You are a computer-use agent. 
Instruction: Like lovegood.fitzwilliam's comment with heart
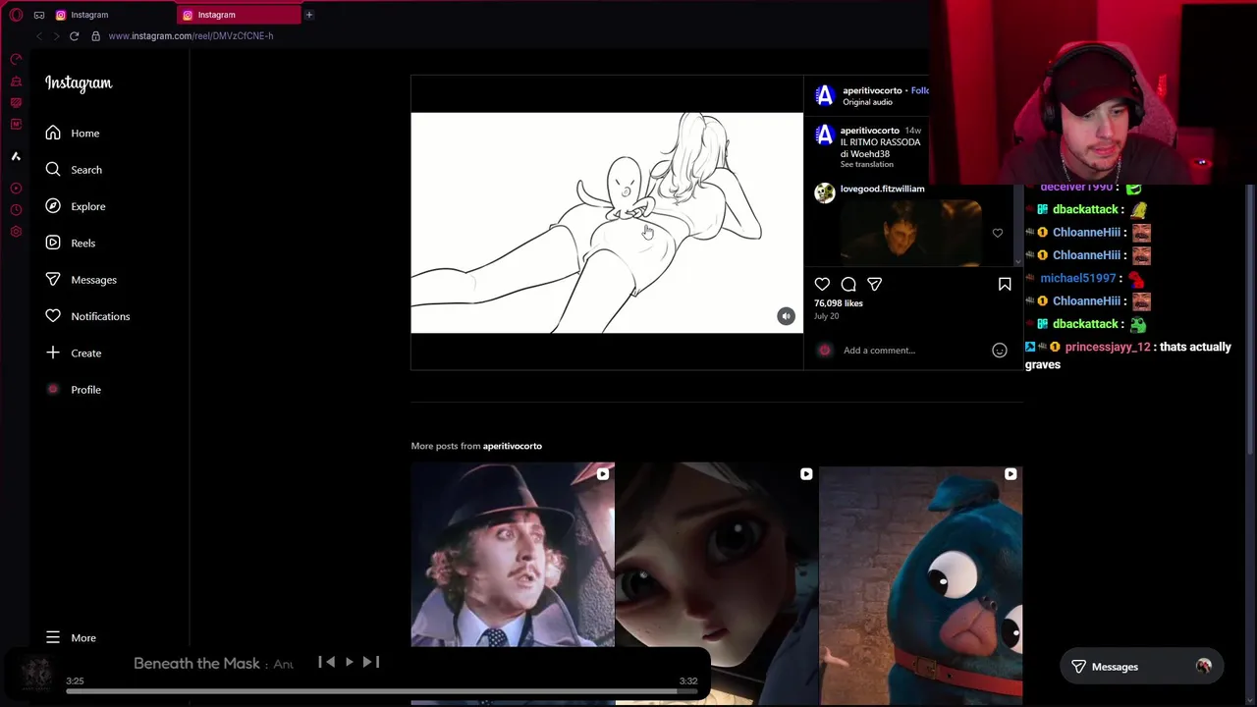[x=998, y=233]
